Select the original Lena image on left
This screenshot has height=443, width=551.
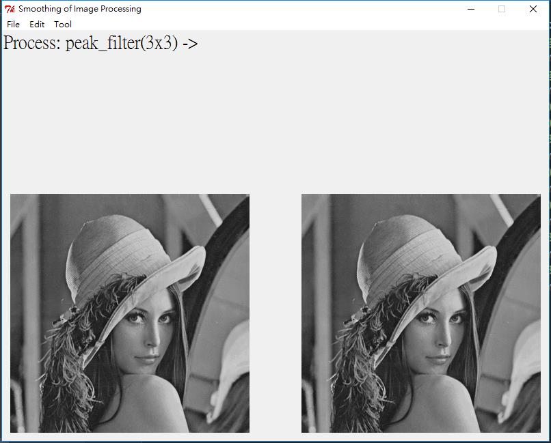130,313
